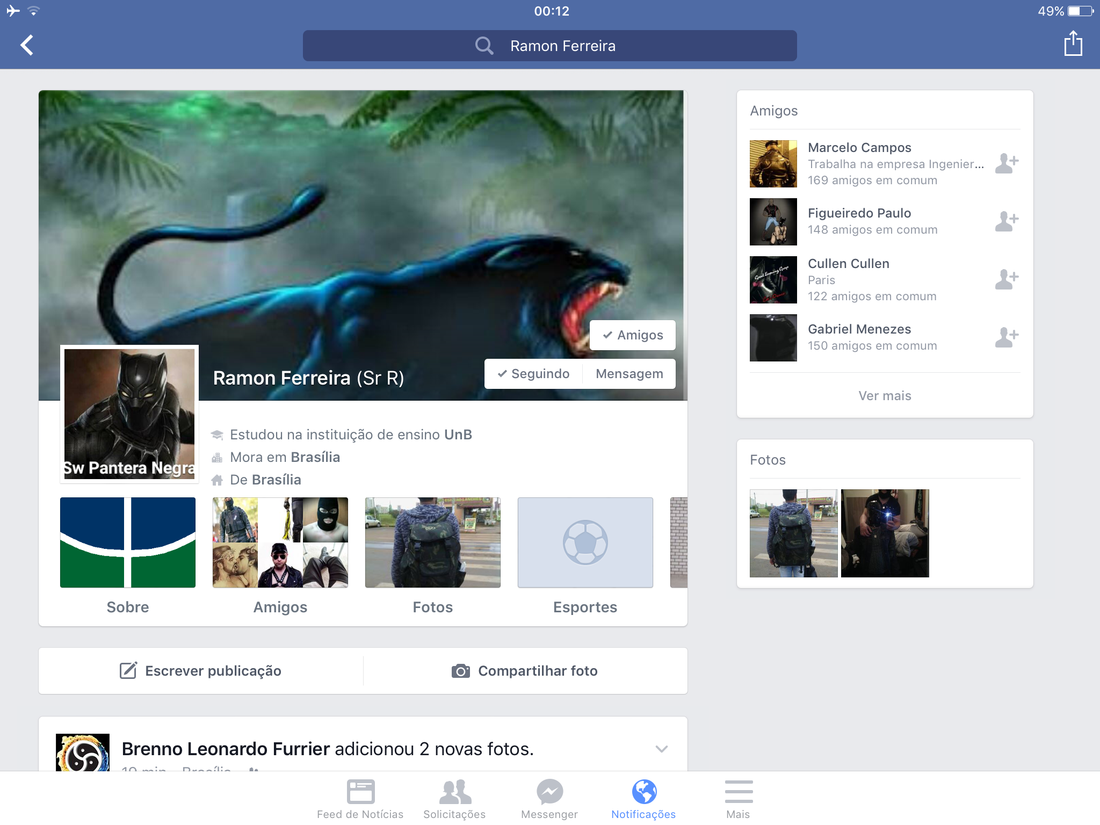Click the Fotos panel heading
1100x825 pixels.
click(768, 460)
